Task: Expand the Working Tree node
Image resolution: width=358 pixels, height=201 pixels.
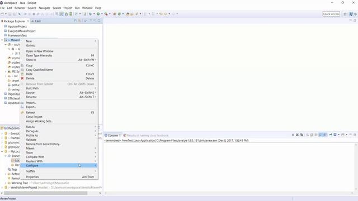Action: click(6, 183)
